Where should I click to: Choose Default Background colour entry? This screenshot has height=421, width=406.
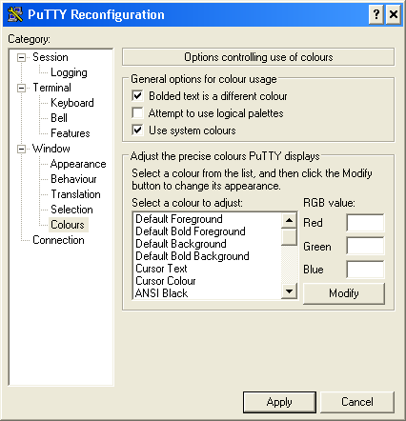click(207, 244)
